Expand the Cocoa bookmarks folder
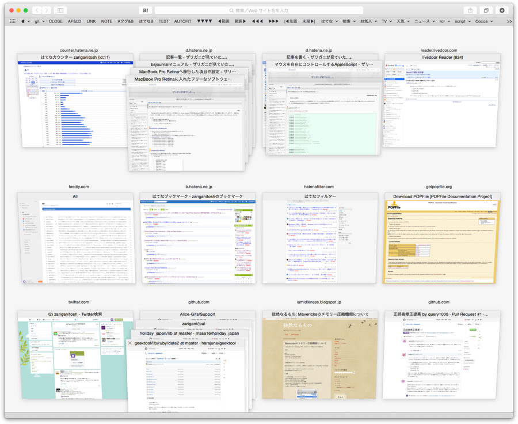 [484, 21]
